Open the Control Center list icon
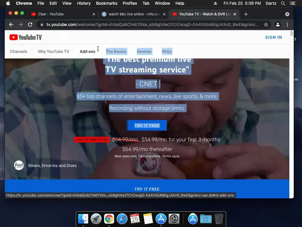302x227 pixels. pyautogui.click(x=292, y=3)
